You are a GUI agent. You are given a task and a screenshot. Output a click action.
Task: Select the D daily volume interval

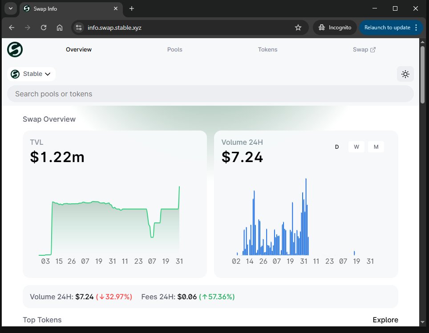tap(337, 147)
